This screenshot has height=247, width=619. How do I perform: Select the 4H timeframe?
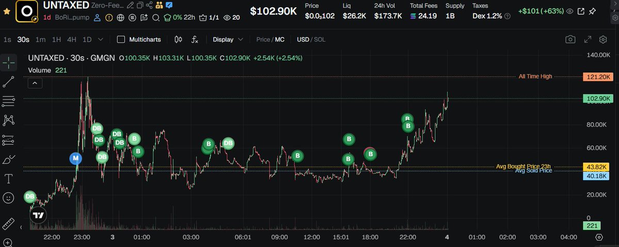(72, 39)
